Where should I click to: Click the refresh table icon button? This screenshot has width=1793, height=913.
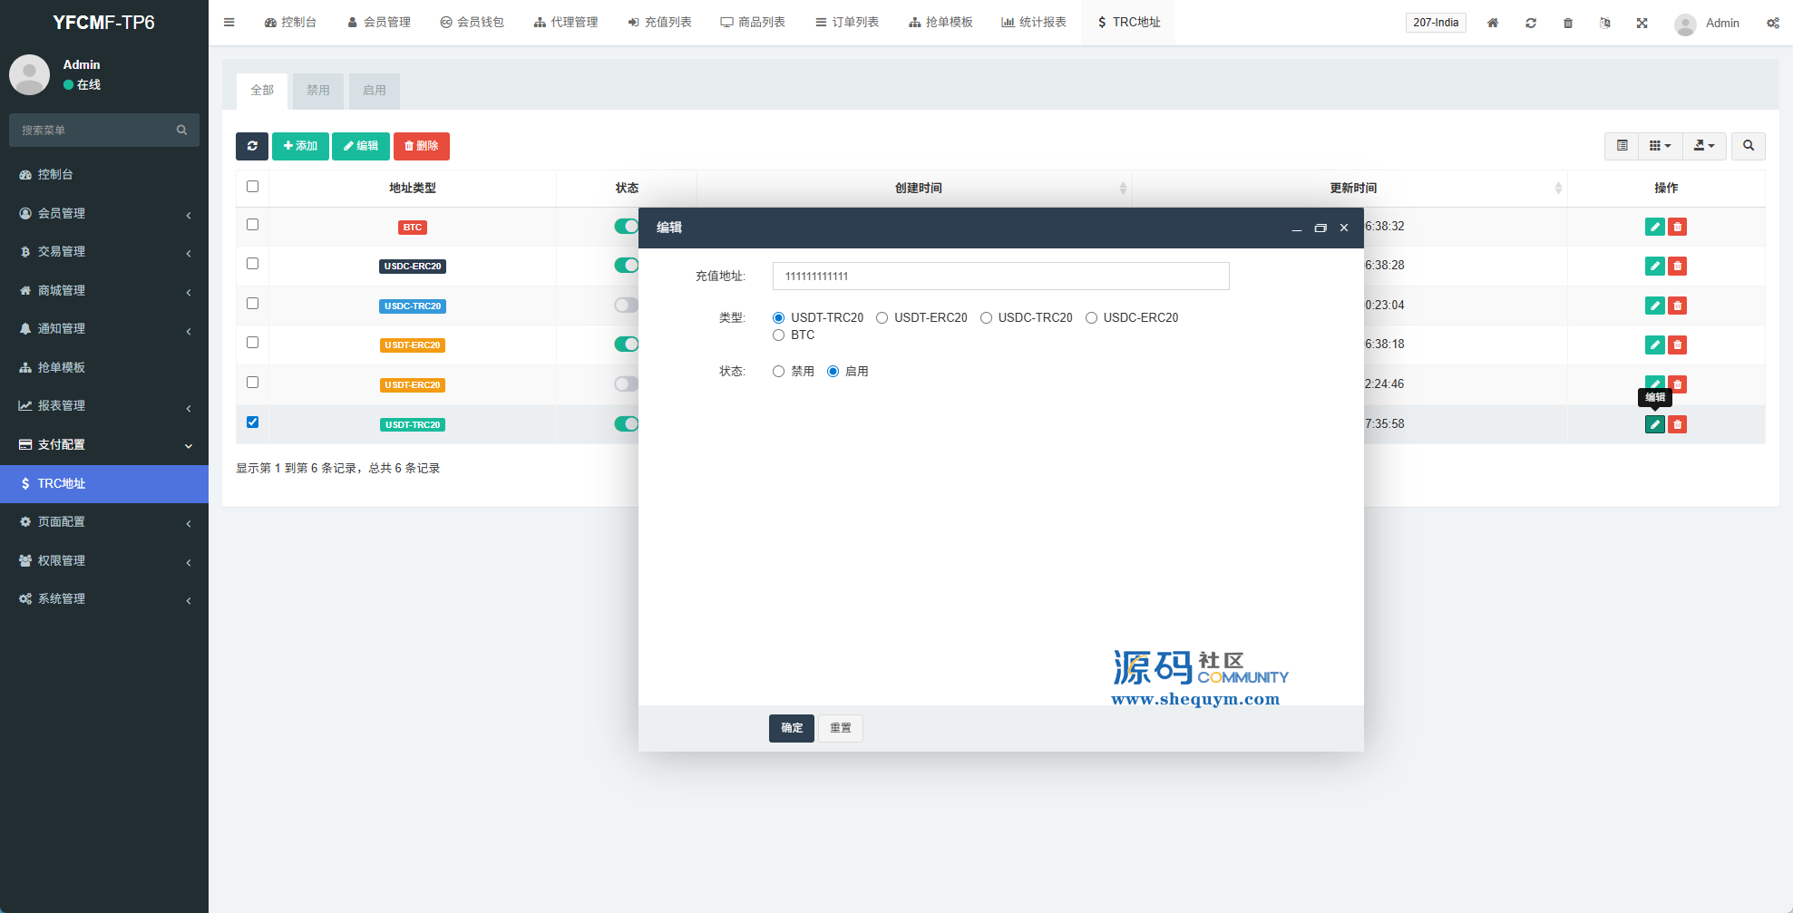tap(252, 146)
